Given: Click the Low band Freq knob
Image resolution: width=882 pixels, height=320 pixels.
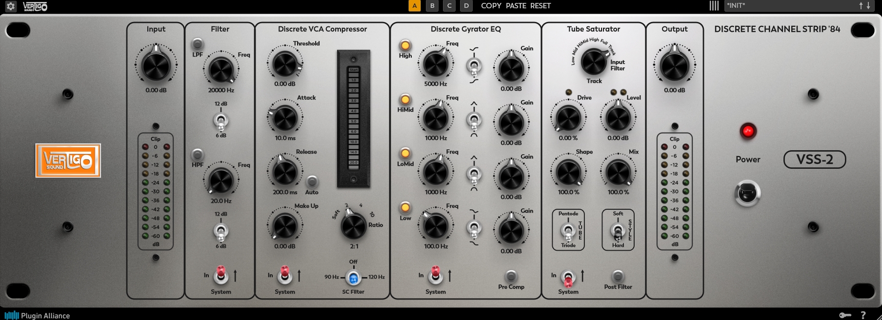Looking at the screenshot, I should 436,226.
